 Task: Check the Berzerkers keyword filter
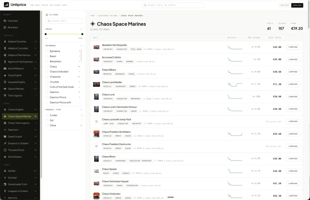47,62
